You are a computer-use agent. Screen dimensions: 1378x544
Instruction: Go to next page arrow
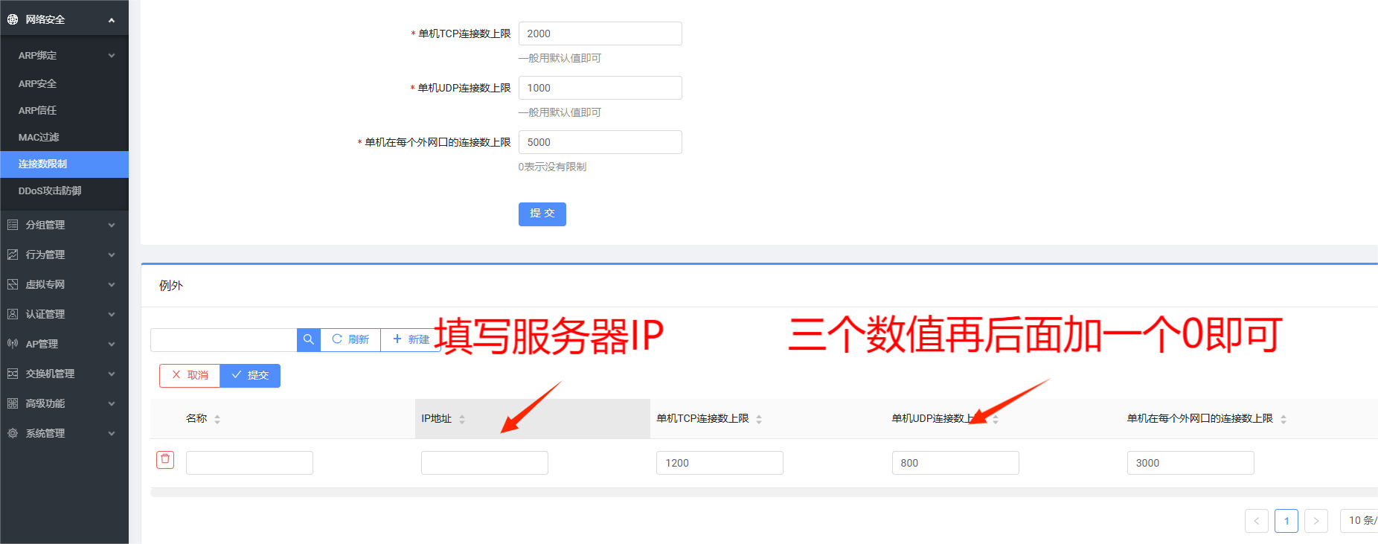pyautogui.click(x=1315, y=521)
